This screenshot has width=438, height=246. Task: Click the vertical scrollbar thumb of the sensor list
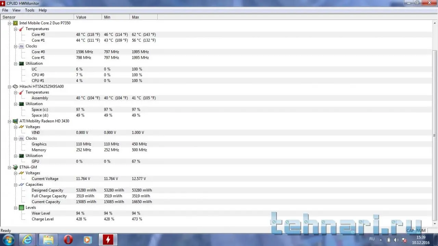point(435,135)
